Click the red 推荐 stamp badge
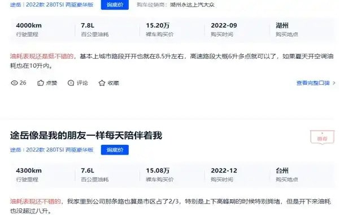This screenshot has width=339, height=215. pos(322,137)
